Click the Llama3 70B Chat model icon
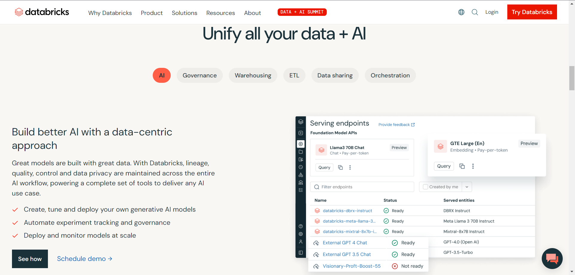575x275 pixels. [321, 150]
